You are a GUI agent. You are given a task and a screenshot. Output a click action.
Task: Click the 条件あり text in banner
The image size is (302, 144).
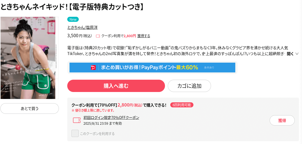(209, 68)
